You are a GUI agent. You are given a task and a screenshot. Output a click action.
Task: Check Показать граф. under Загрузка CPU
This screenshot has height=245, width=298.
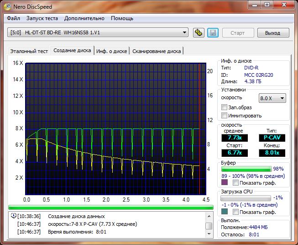[235, 212]
